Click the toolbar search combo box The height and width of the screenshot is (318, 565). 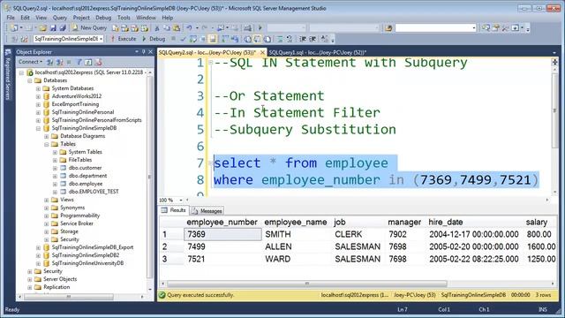pos(435,27)
